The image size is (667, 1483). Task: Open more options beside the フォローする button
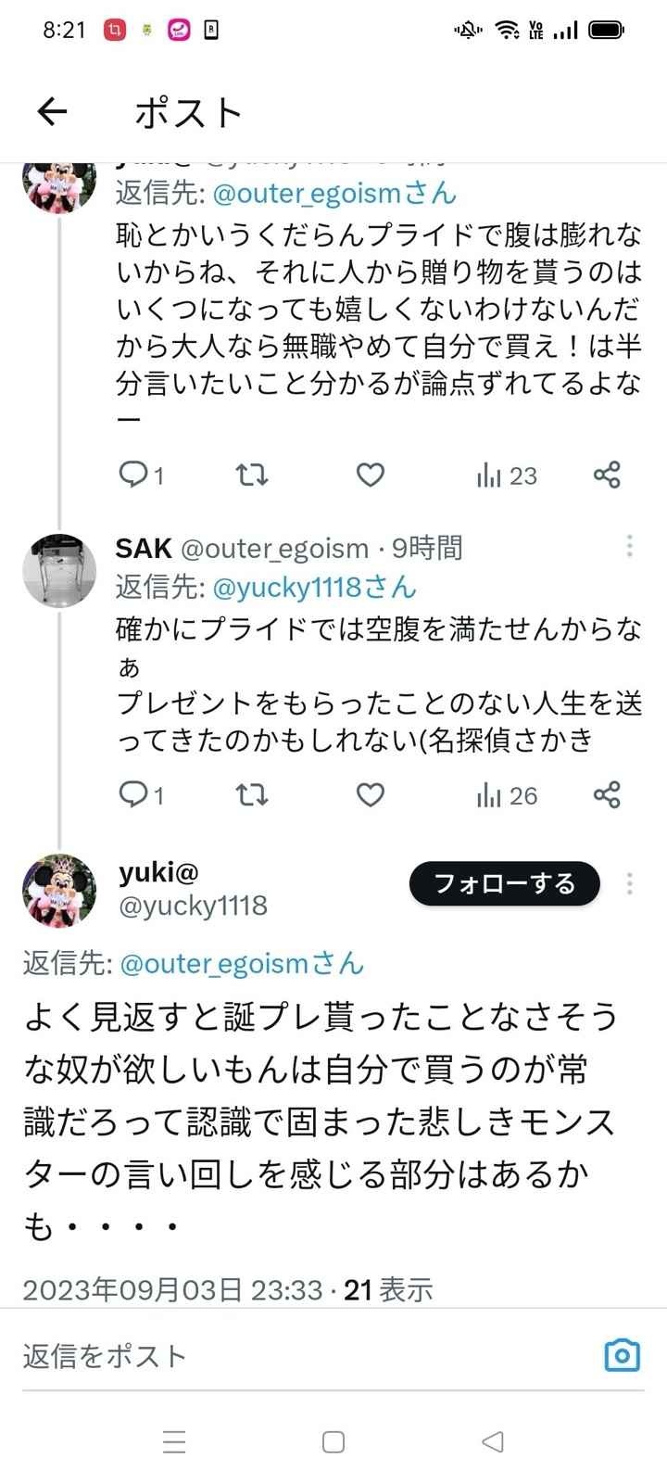tap(630, 884)
